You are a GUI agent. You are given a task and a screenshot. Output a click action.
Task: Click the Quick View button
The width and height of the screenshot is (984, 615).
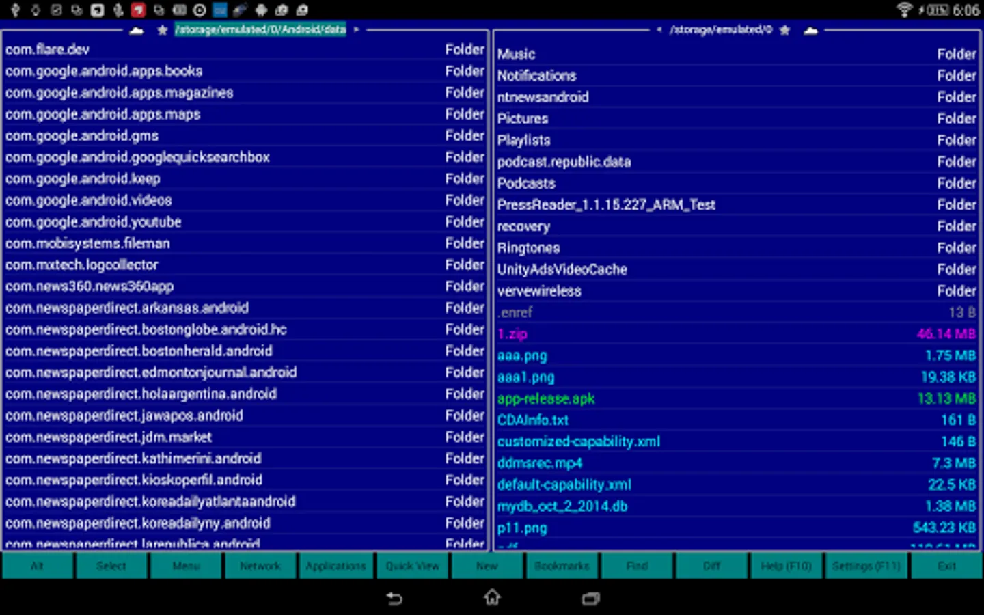point(412,566)
